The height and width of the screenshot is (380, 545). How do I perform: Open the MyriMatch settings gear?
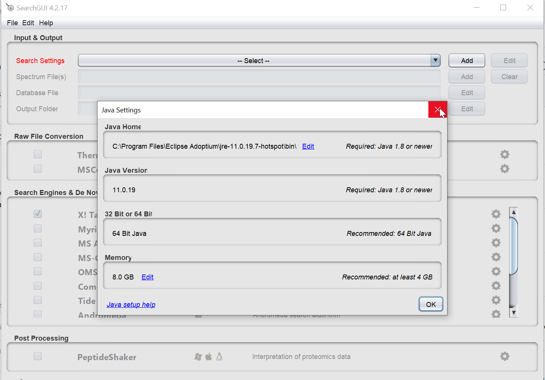pyautogui.click(x=496, y=228)
